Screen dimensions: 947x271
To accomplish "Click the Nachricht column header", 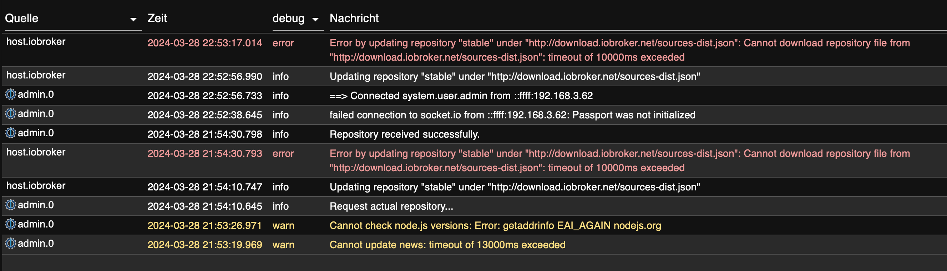I will 354,18.
